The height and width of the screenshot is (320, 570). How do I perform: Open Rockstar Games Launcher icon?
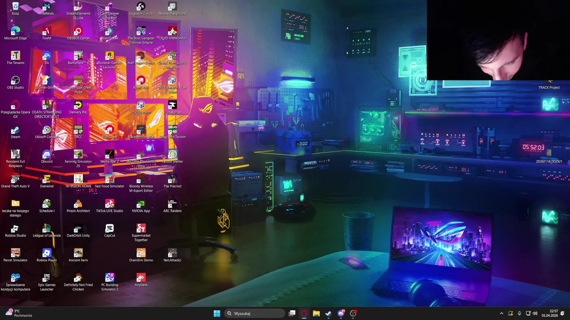coord(110,60)
